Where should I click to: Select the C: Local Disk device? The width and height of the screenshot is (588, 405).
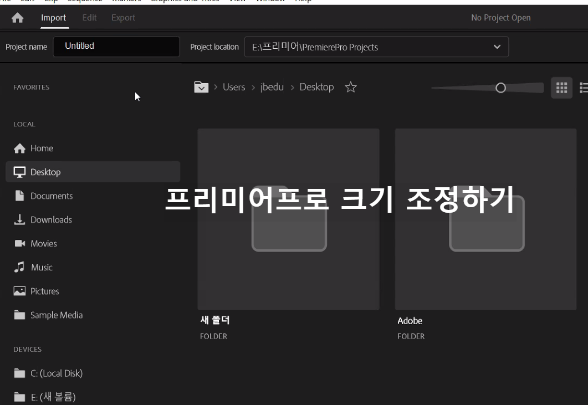[x=58, y=373]
